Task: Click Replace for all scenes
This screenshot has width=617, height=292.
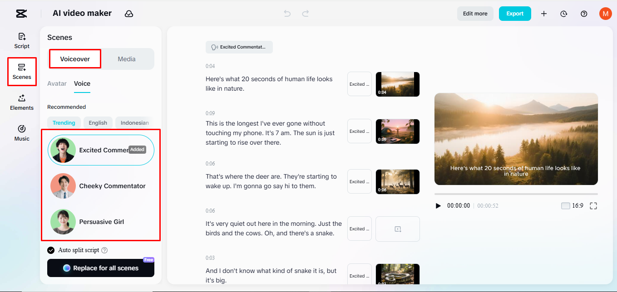Action: (100, 268)
